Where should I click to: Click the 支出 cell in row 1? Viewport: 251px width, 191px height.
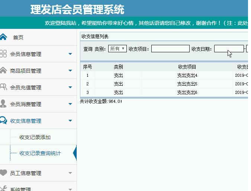(118, 75)
